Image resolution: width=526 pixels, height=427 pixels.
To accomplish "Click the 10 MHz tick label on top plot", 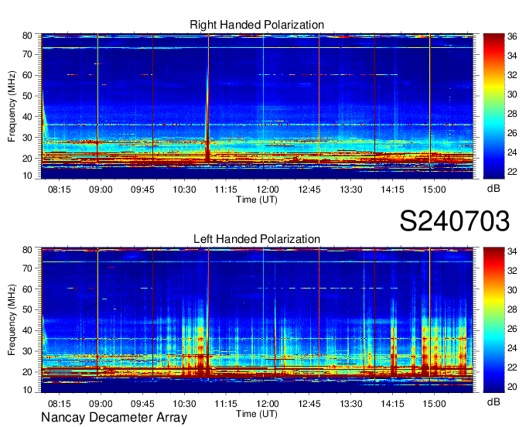I will point(28,176).
